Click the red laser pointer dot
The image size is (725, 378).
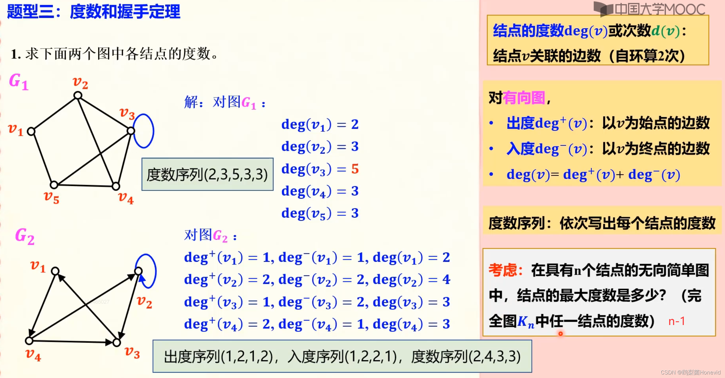click(560, 334)
